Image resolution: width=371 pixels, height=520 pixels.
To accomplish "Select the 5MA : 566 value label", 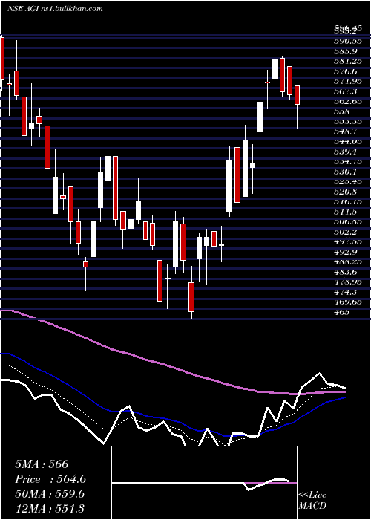I will click(x=42, y=464).
